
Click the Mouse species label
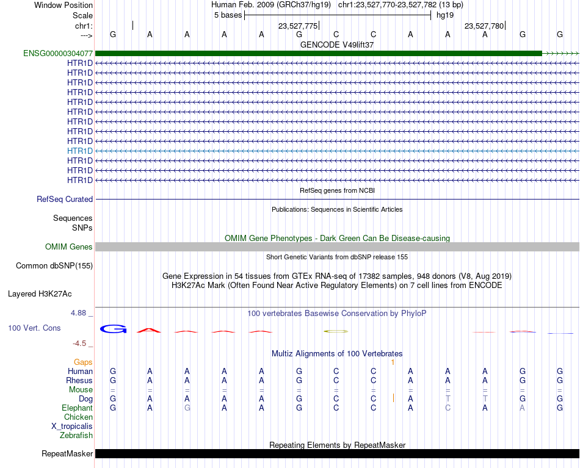81,390
